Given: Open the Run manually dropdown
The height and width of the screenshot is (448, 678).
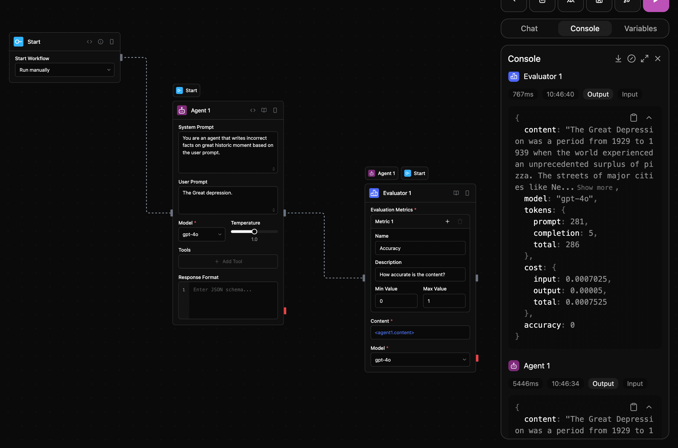Looking at the screenshot, I should point(64,70).
